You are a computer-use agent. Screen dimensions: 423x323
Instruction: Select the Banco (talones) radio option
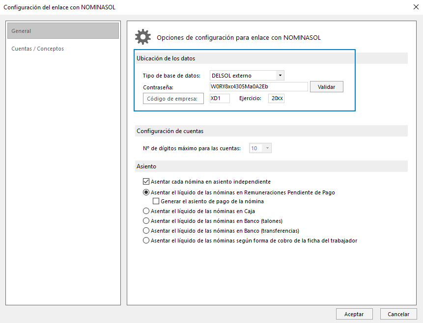click(x=146, y=221)
